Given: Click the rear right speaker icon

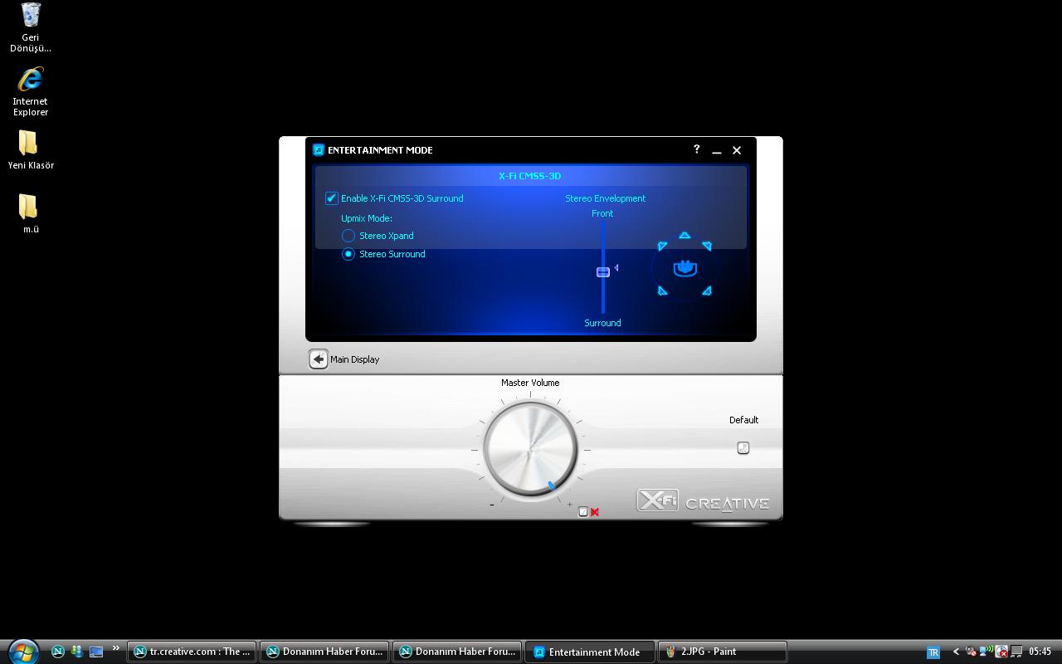Looking at the screenshot, I should pyautogui.click(x=707, y=290).
